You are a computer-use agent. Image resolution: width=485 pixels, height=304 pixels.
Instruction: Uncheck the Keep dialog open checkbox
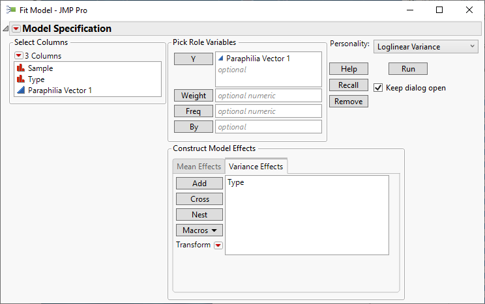(x=378, y=88)
